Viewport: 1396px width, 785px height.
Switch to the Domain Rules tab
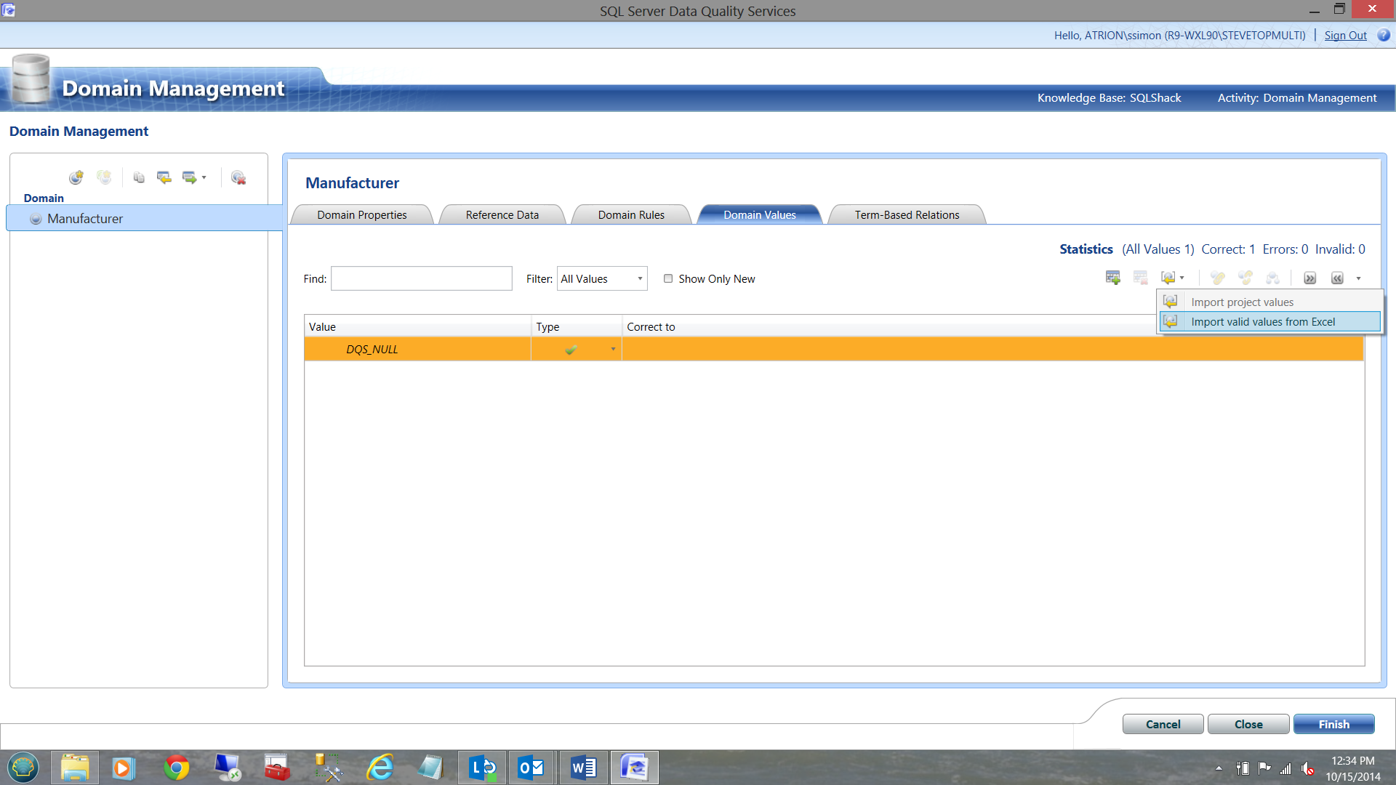630,215
